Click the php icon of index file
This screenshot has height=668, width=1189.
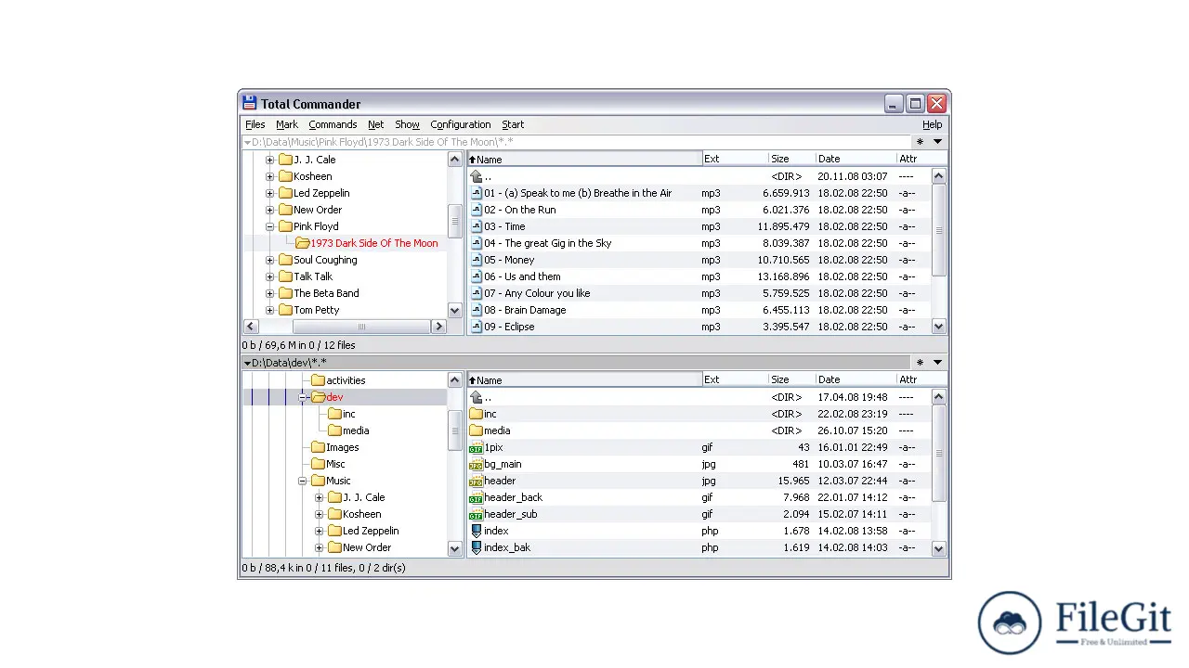tap(477, 531)
